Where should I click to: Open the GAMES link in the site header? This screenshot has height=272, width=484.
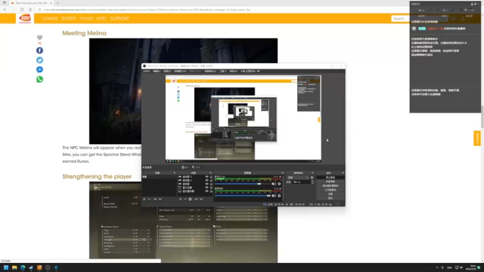pos(50,19)
